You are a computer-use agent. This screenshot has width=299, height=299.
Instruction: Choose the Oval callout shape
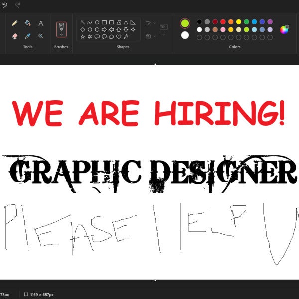coord(104,36)
